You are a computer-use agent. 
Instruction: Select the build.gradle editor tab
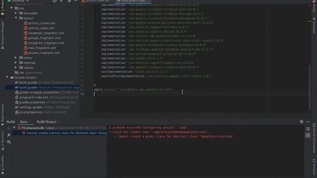[x=133, y=1]
